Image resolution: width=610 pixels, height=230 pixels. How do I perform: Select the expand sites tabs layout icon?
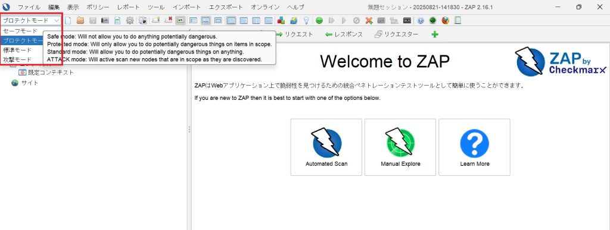point(194,21)
